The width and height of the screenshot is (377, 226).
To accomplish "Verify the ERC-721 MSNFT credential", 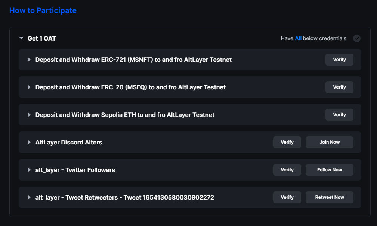I will click(x=339, y=60).
